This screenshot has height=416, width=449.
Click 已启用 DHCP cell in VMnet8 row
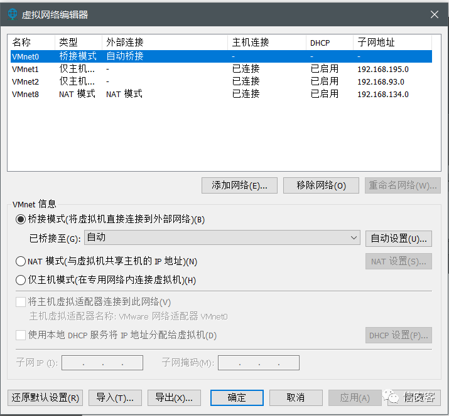325,94
